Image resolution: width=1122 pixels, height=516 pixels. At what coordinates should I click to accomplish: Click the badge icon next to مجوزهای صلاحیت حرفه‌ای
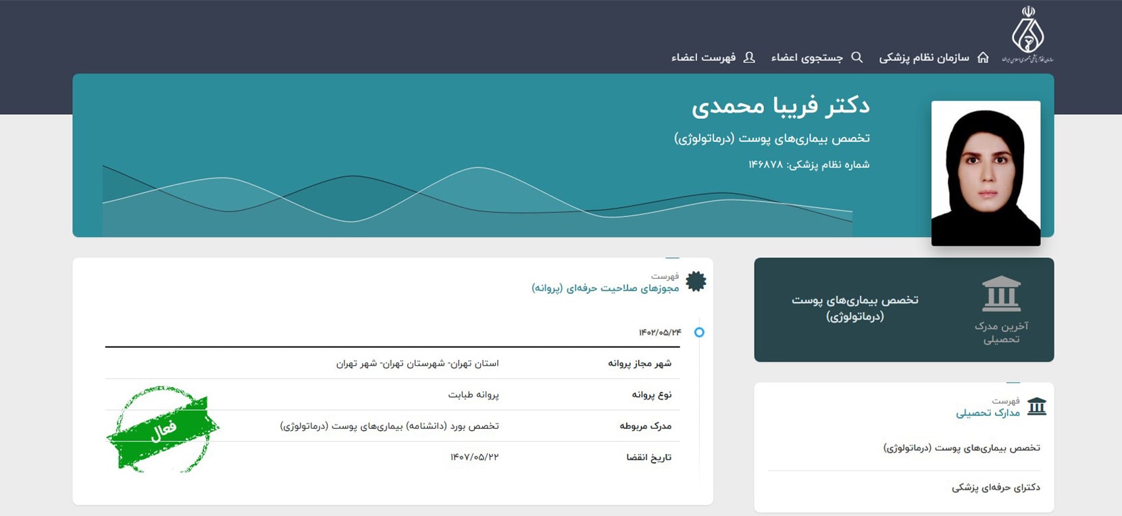pos(696,282)
